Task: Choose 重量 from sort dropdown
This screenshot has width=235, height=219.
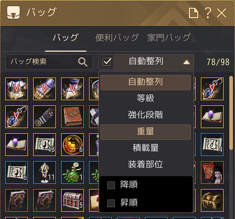Action: pos(145,132)
